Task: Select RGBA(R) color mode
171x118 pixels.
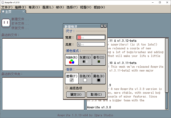Action: (72, 60)
